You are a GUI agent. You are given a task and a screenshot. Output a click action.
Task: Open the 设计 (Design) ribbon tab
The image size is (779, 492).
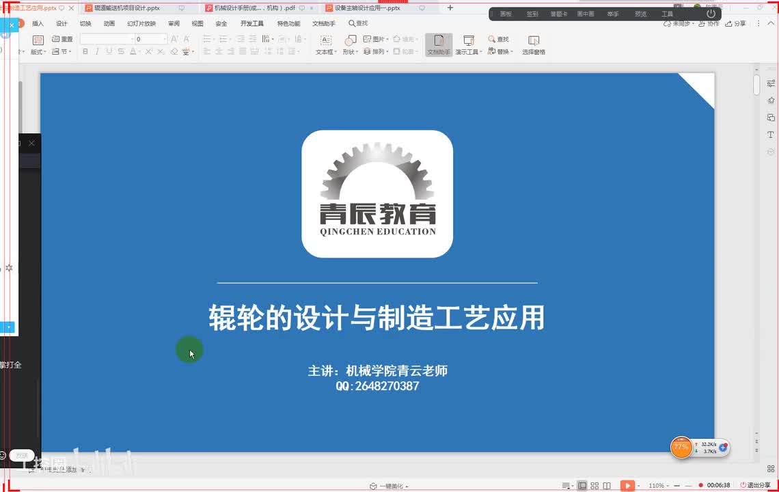coord(61,23)
